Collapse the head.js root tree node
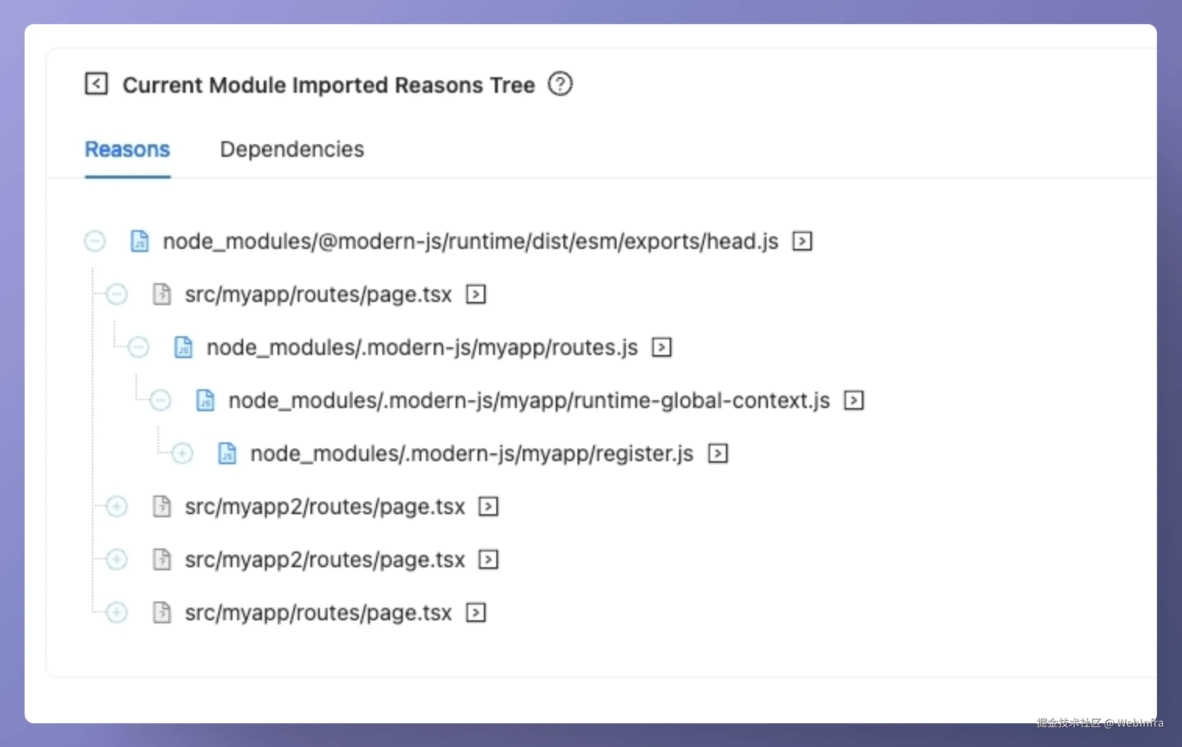This screenshot has width=1182, height=747. click(95, 241)
